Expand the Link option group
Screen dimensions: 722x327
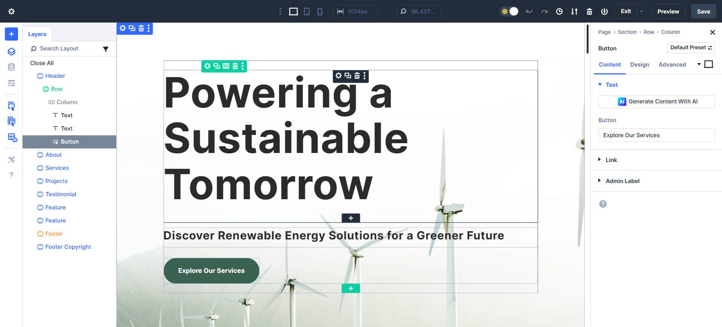611,160
